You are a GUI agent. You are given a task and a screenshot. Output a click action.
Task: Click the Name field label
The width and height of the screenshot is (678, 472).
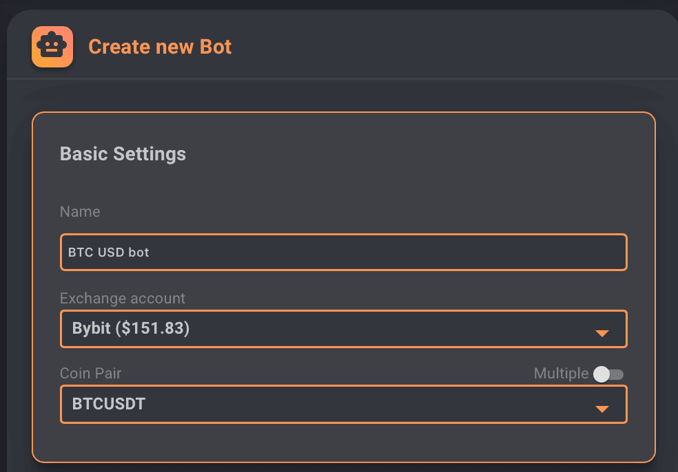(80, 212)
